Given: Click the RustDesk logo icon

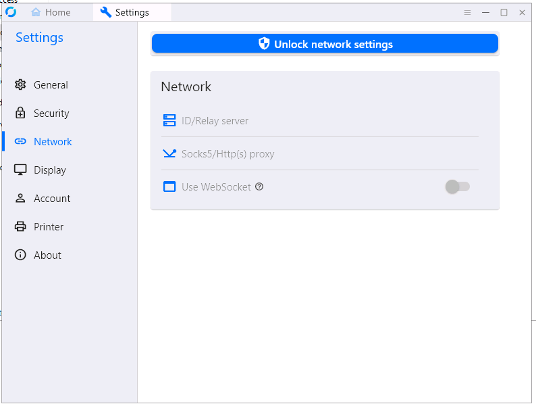Looking at the screenshot, I should pos(11,12).
